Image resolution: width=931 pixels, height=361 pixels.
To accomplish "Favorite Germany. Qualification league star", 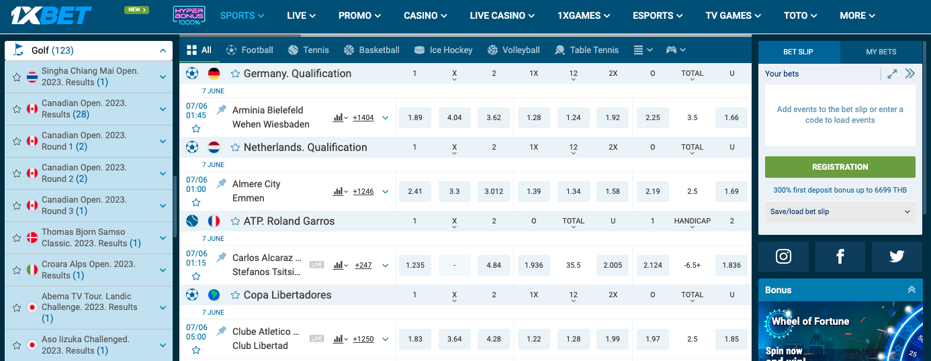I will 236,74.
